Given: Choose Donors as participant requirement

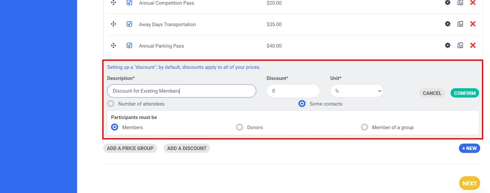Looking at the screenshot, I should [x=239, y=128].
